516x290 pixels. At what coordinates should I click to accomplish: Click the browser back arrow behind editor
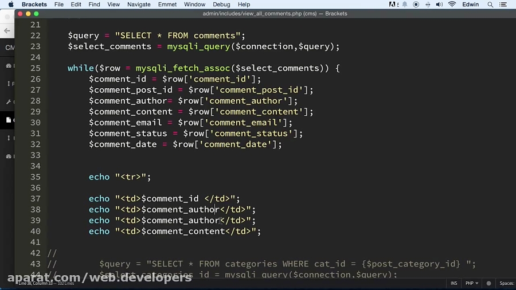[x=7, y=31]
